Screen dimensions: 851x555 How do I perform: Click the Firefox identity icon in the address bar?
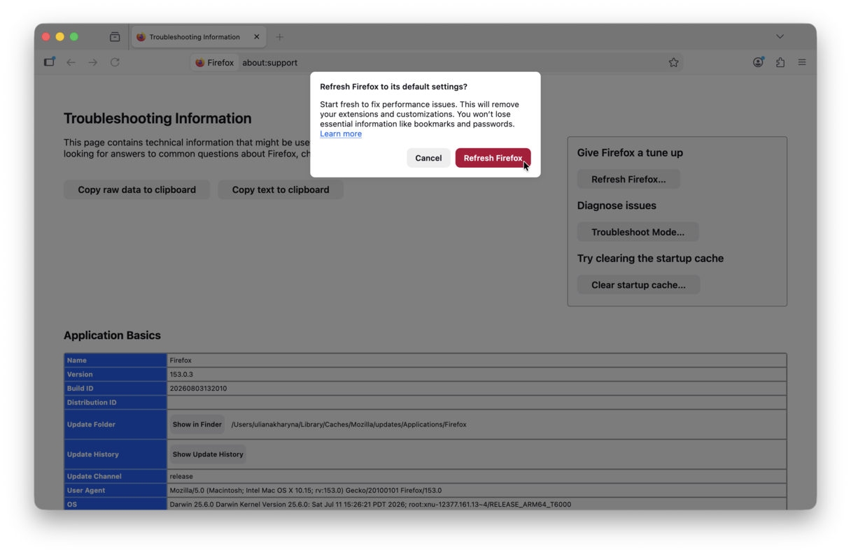click(214, 62)
